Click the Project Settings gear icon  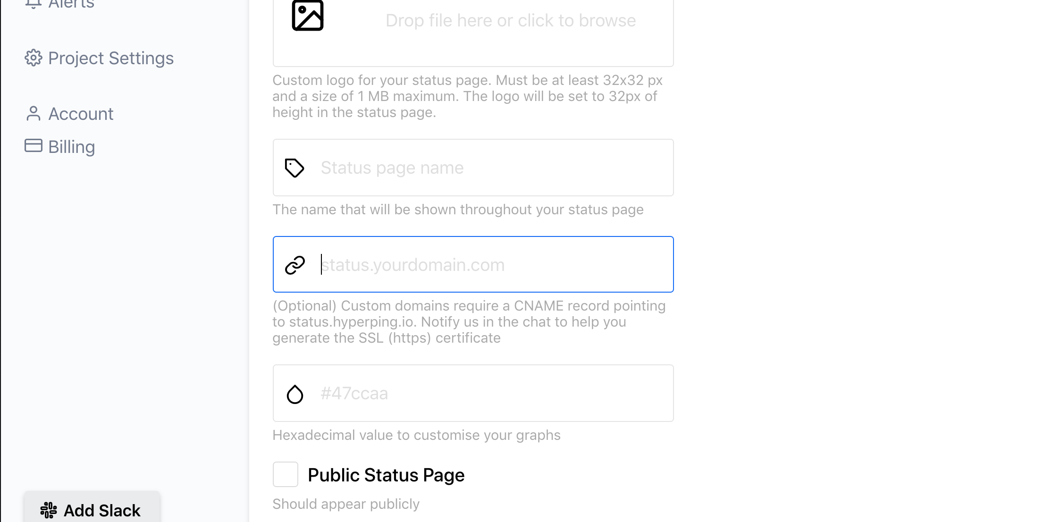click(x=34, y=58)
